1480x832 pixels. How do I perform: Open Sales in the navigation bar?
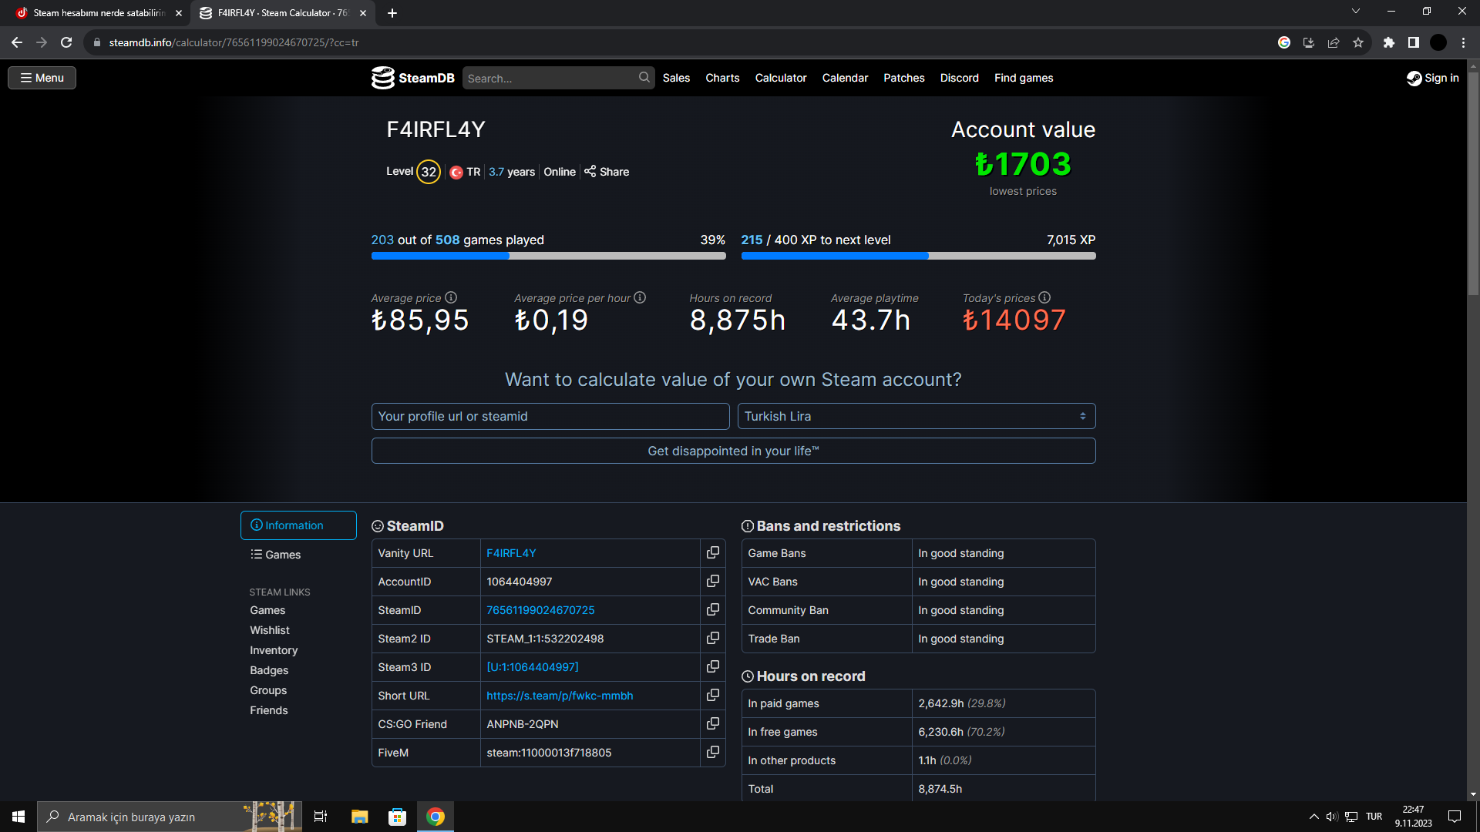676,78
